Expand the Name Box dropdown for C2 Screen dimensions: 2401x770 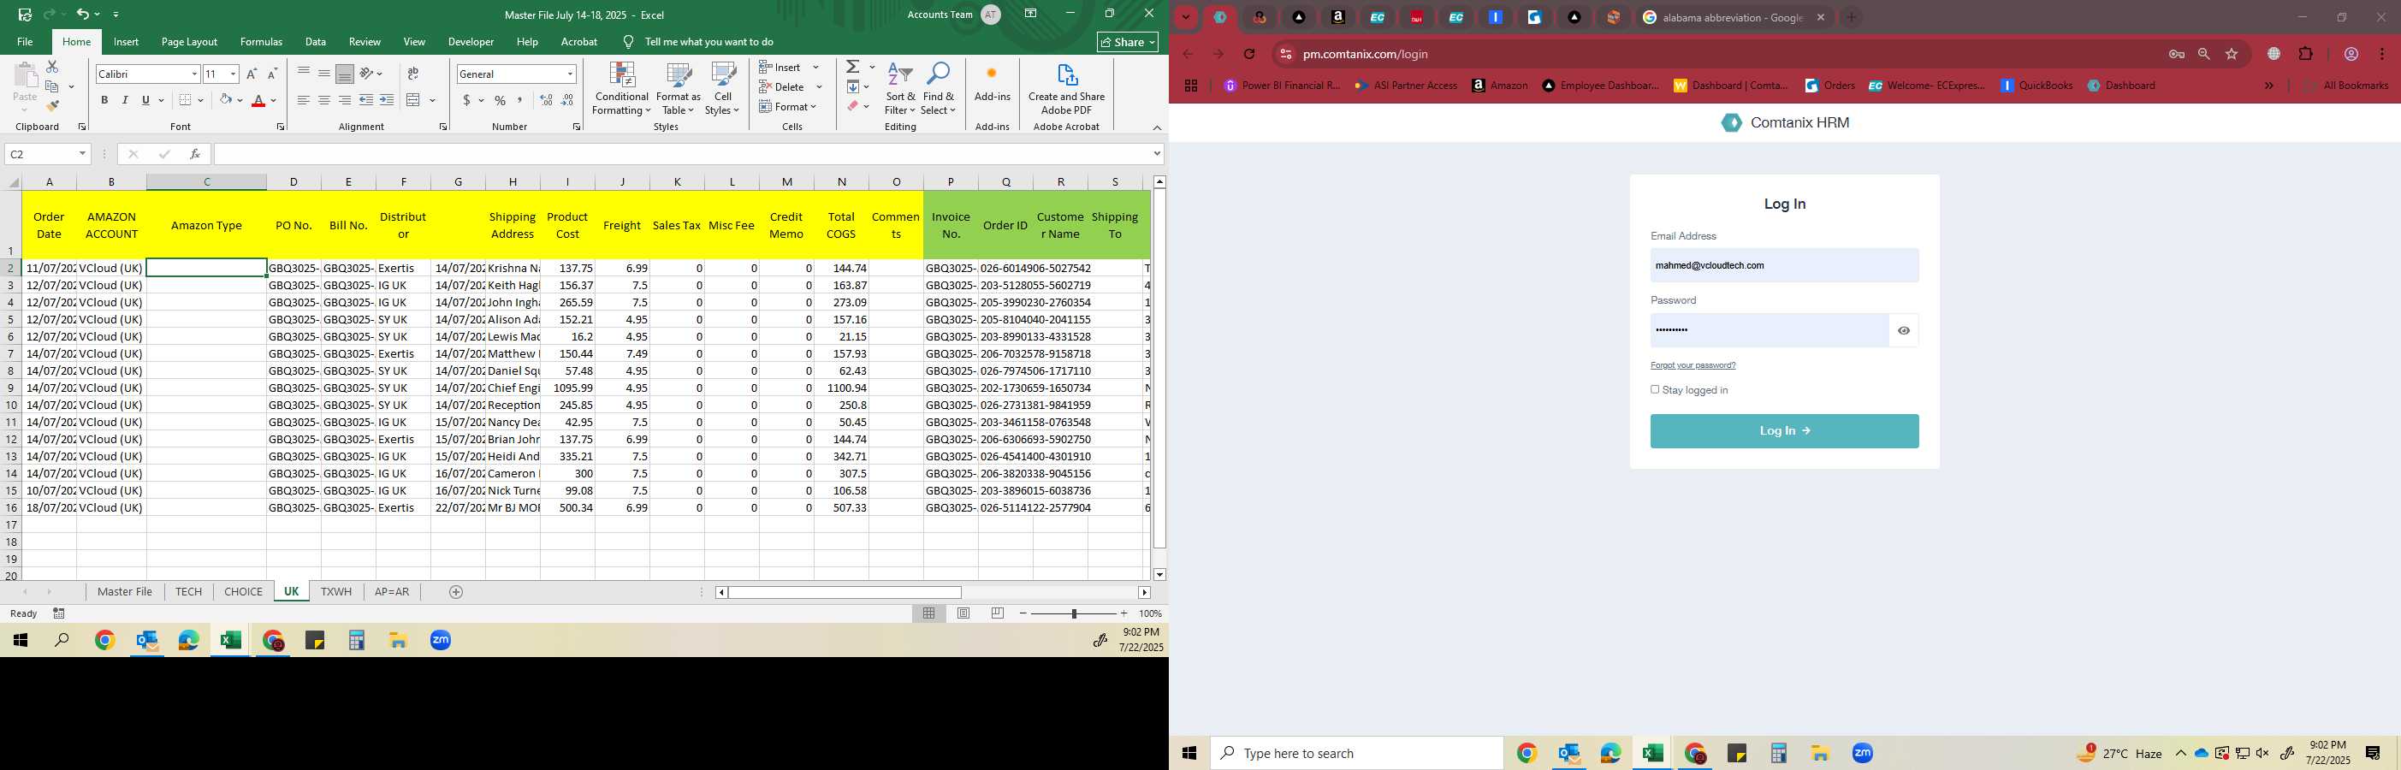(82, 154)
